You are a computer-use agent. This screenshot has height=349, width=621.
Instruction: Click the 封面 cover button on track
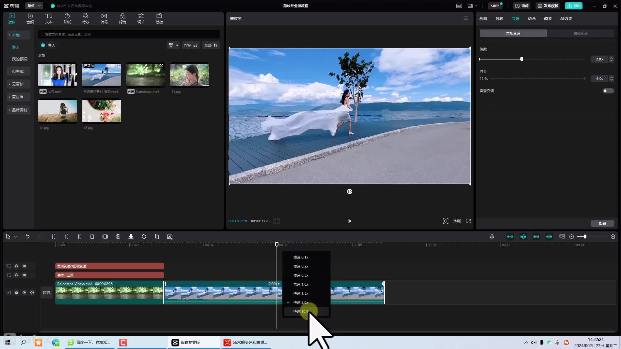tap(47, 292)
